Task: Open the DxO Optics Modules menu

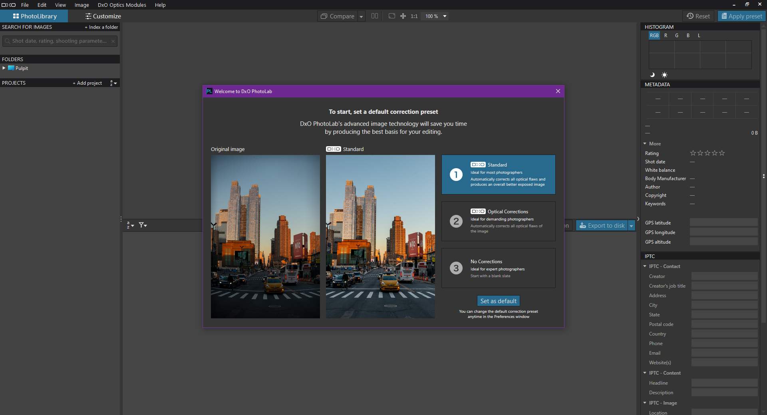Action: pos(122,5)
